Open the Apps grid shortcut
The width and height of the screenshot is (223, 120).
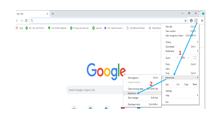[x=20, y=28]
